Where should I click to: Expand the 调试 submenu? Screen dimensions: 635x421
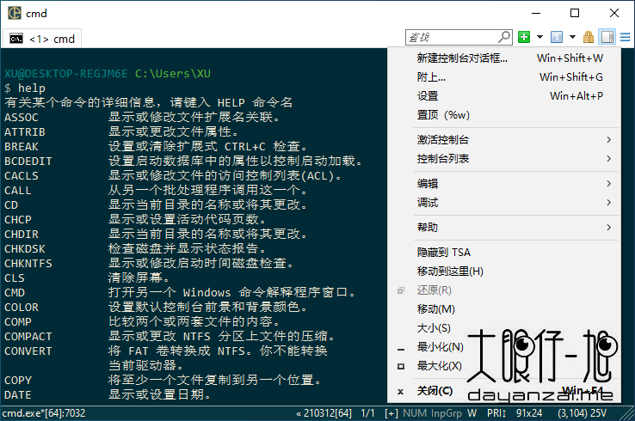click(504, 202)
